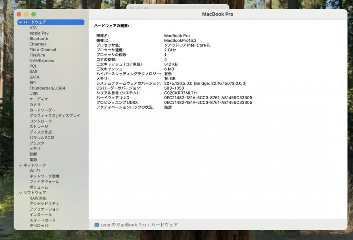353x240 pixels.
Task: Open the オーディオ entry
Action: coord(39,99)
